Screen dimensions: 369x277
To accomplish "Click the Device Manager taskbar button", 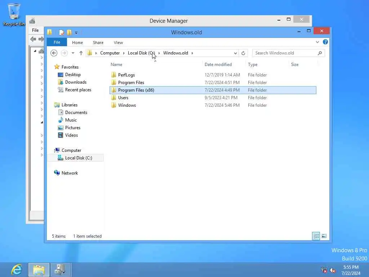I will [61, 270].
